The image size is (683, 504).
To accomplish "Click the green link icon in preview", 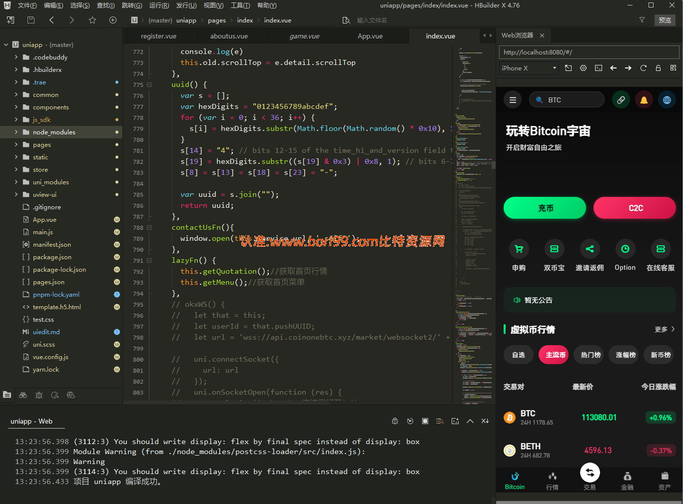I will 621,100.
